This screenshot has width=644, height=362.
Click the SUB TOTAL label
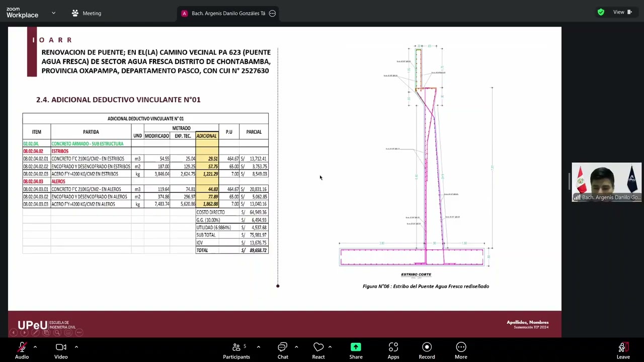[x=206, y=235]
